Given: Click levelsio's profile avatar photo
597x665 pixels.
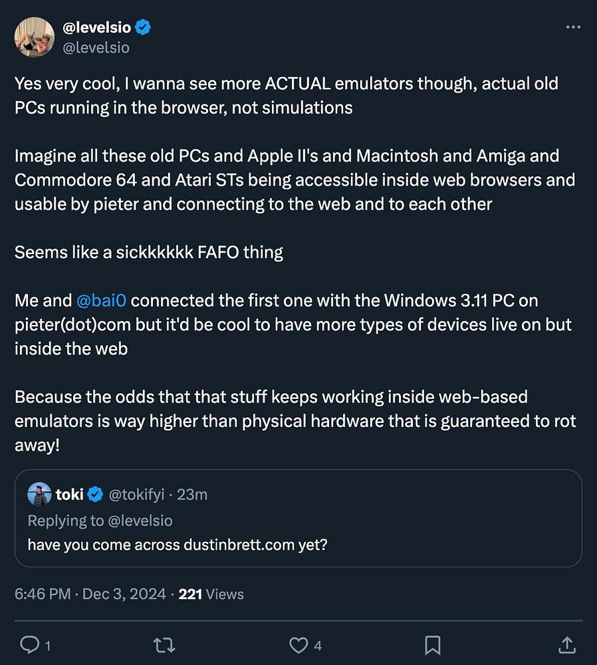Looking at the screenshot, I should tap(35, 37).
